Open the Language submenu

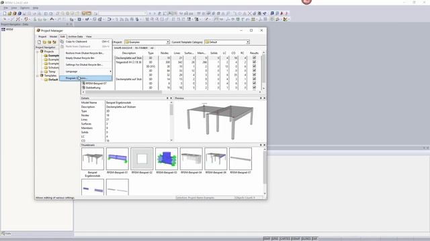(86, 72)
